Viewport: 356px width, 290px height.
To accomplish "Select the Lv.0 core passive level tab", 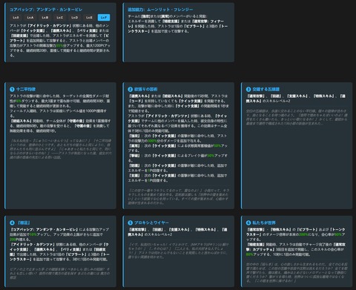I will click(x=16, y=18).
